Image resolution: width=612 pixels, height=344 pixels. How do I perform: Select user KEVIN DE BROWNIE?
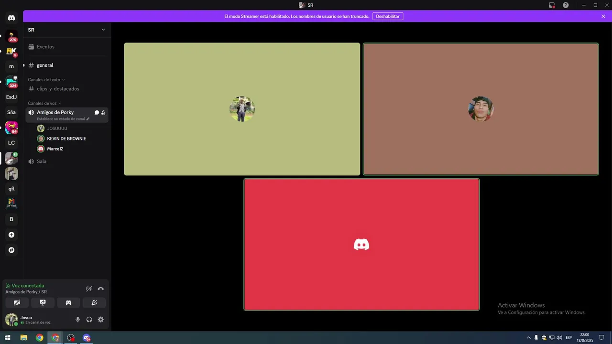(72, 139)
